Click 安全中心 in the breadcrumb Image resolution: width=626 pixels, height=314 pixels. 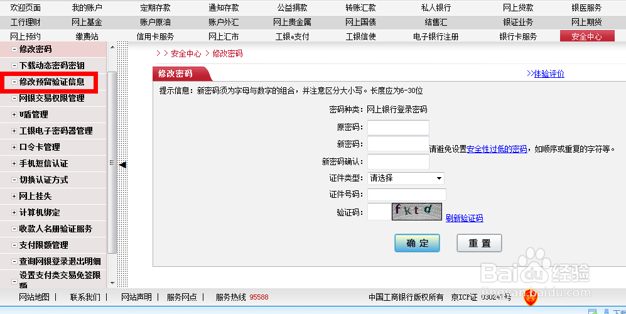click(x=186, y=53)
